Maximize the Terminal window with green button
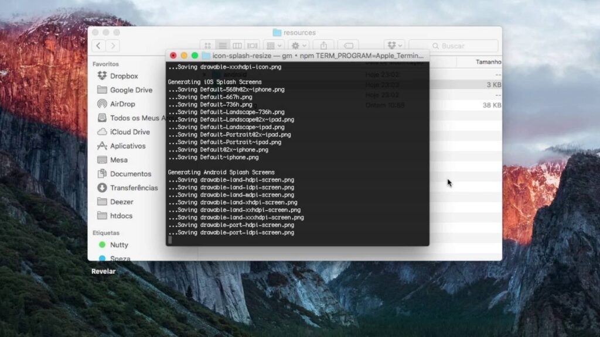 (195, 56)
